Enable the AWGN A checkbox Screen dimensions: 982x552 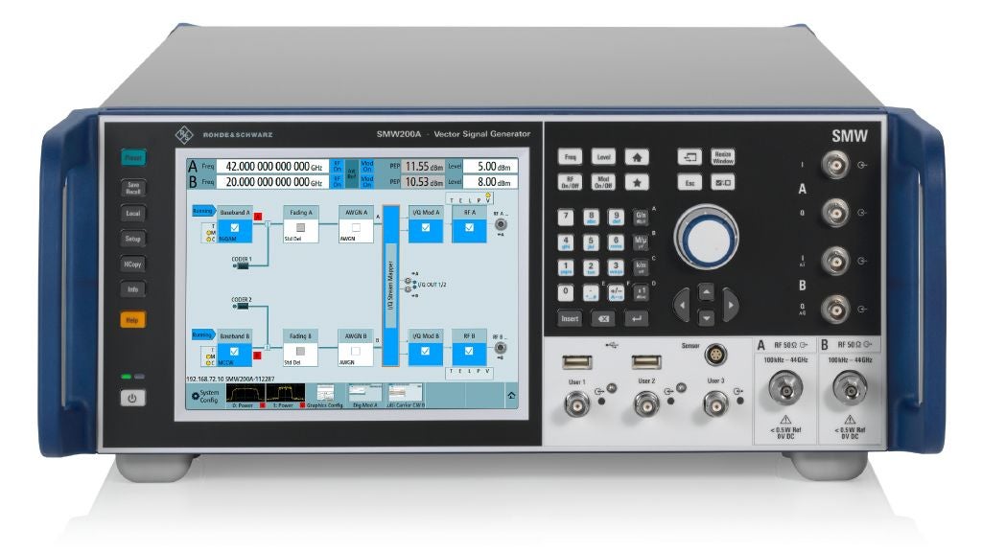click(355, 228)
